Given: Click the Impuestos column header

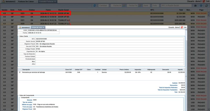Looking at the screenshot, I should [138, 70].
